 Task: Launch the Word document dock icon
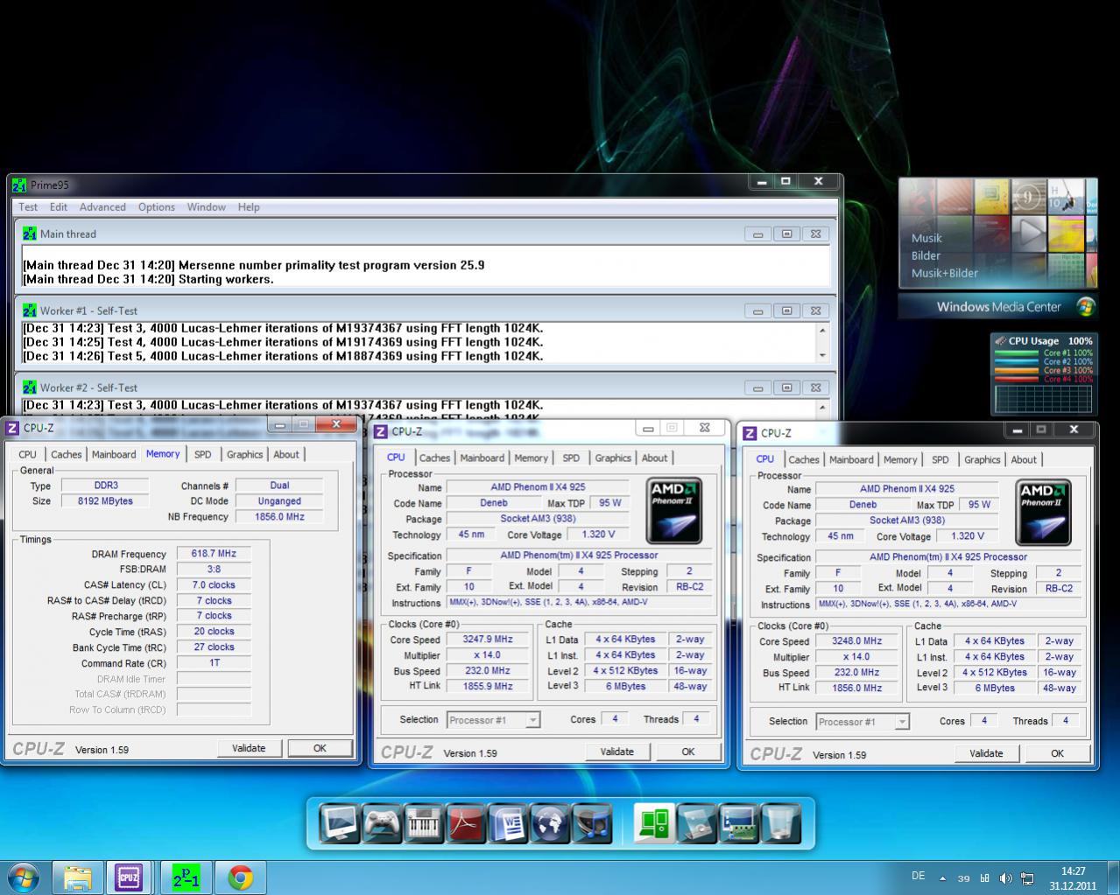pos(508,823)
